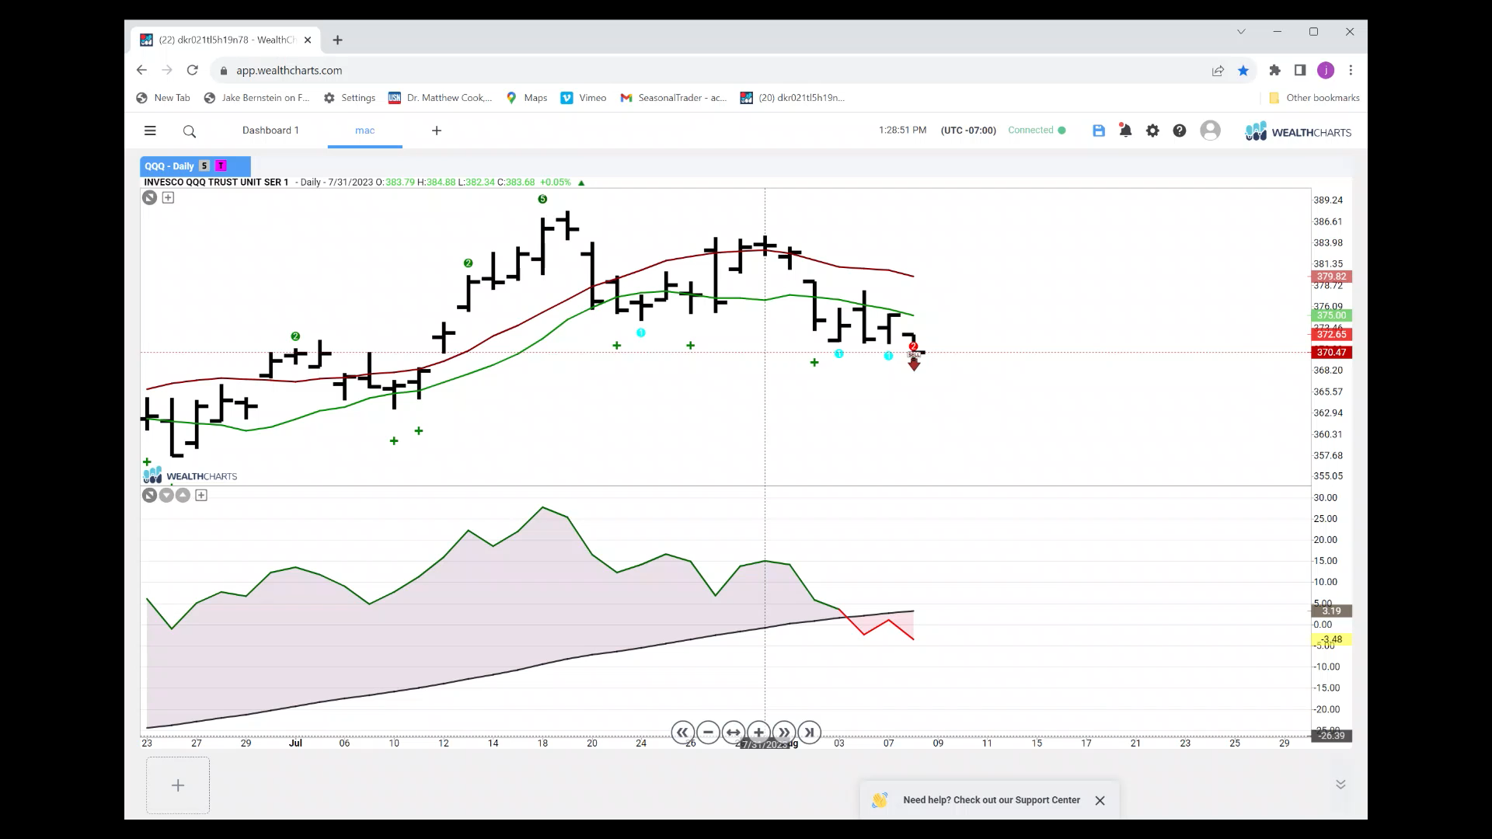Open the user account avatar
Screen dimensions: 1492x839
[x=1210, y=131]
